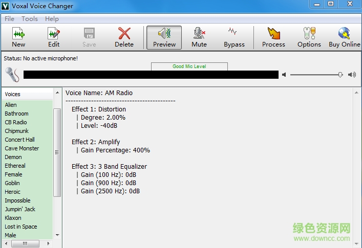Click voice list horizontal scroll left arrow

point(6,243)
